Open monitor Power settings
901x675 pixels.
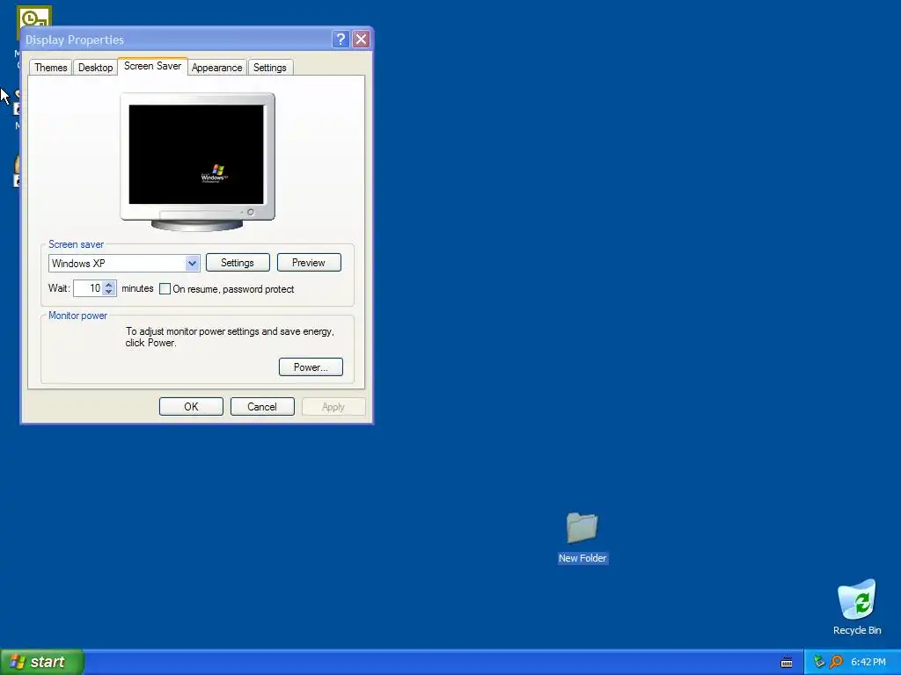click(x=311, y=367)
